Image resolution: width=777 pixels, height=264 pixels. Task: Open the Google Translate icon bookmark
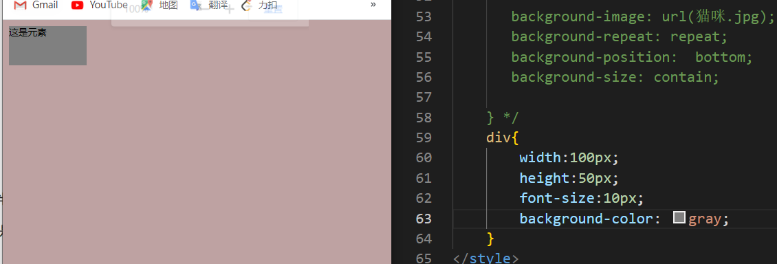click(x=196, y=5)
